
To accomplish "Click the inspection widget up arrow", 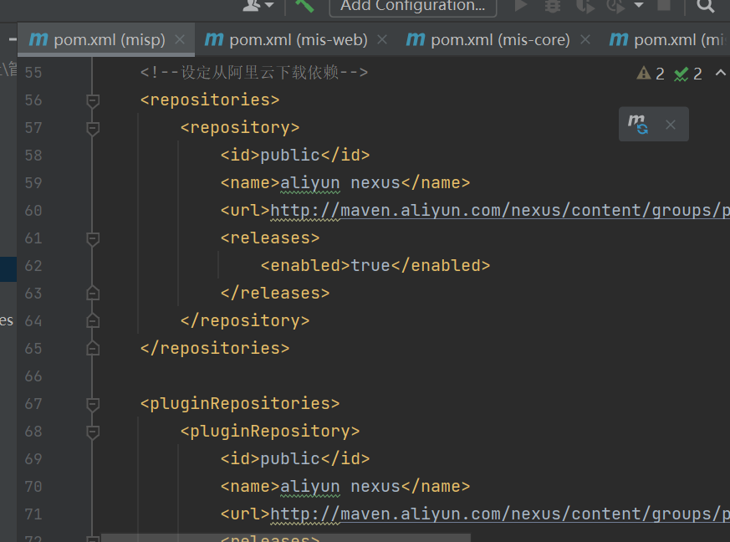I will click(721, 73).
